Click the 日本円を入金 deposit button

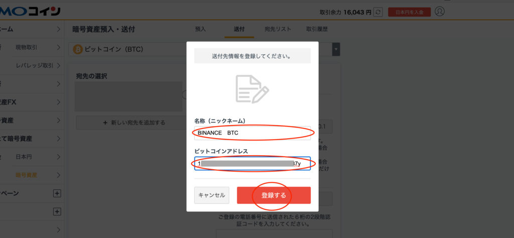(x=409, y=13)
